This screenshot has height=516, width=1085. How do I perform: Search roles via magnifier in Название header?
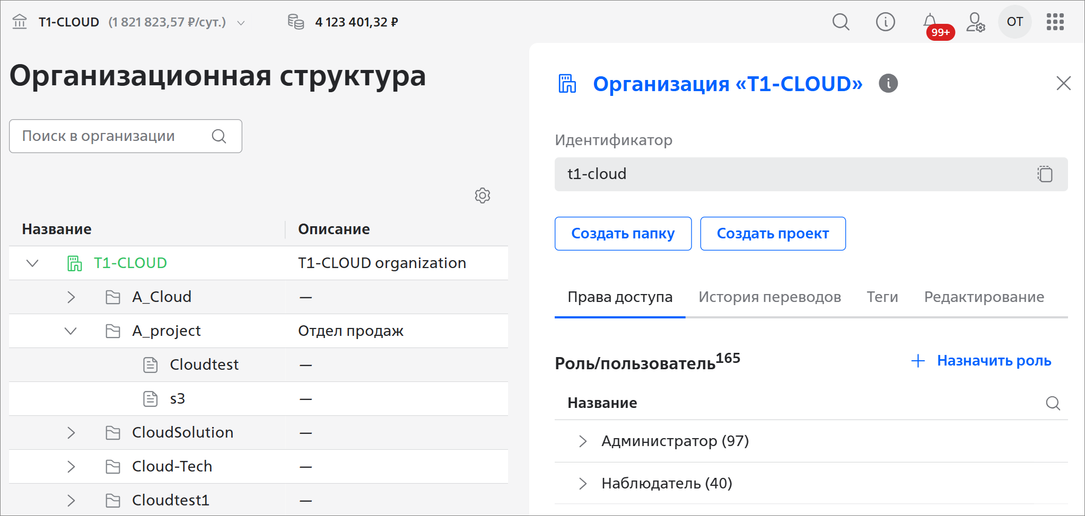(x=1053, y=403)
